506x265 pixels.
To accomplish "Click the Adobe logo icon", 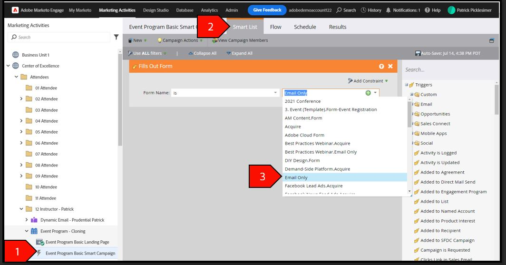I will tap(15, 10).
